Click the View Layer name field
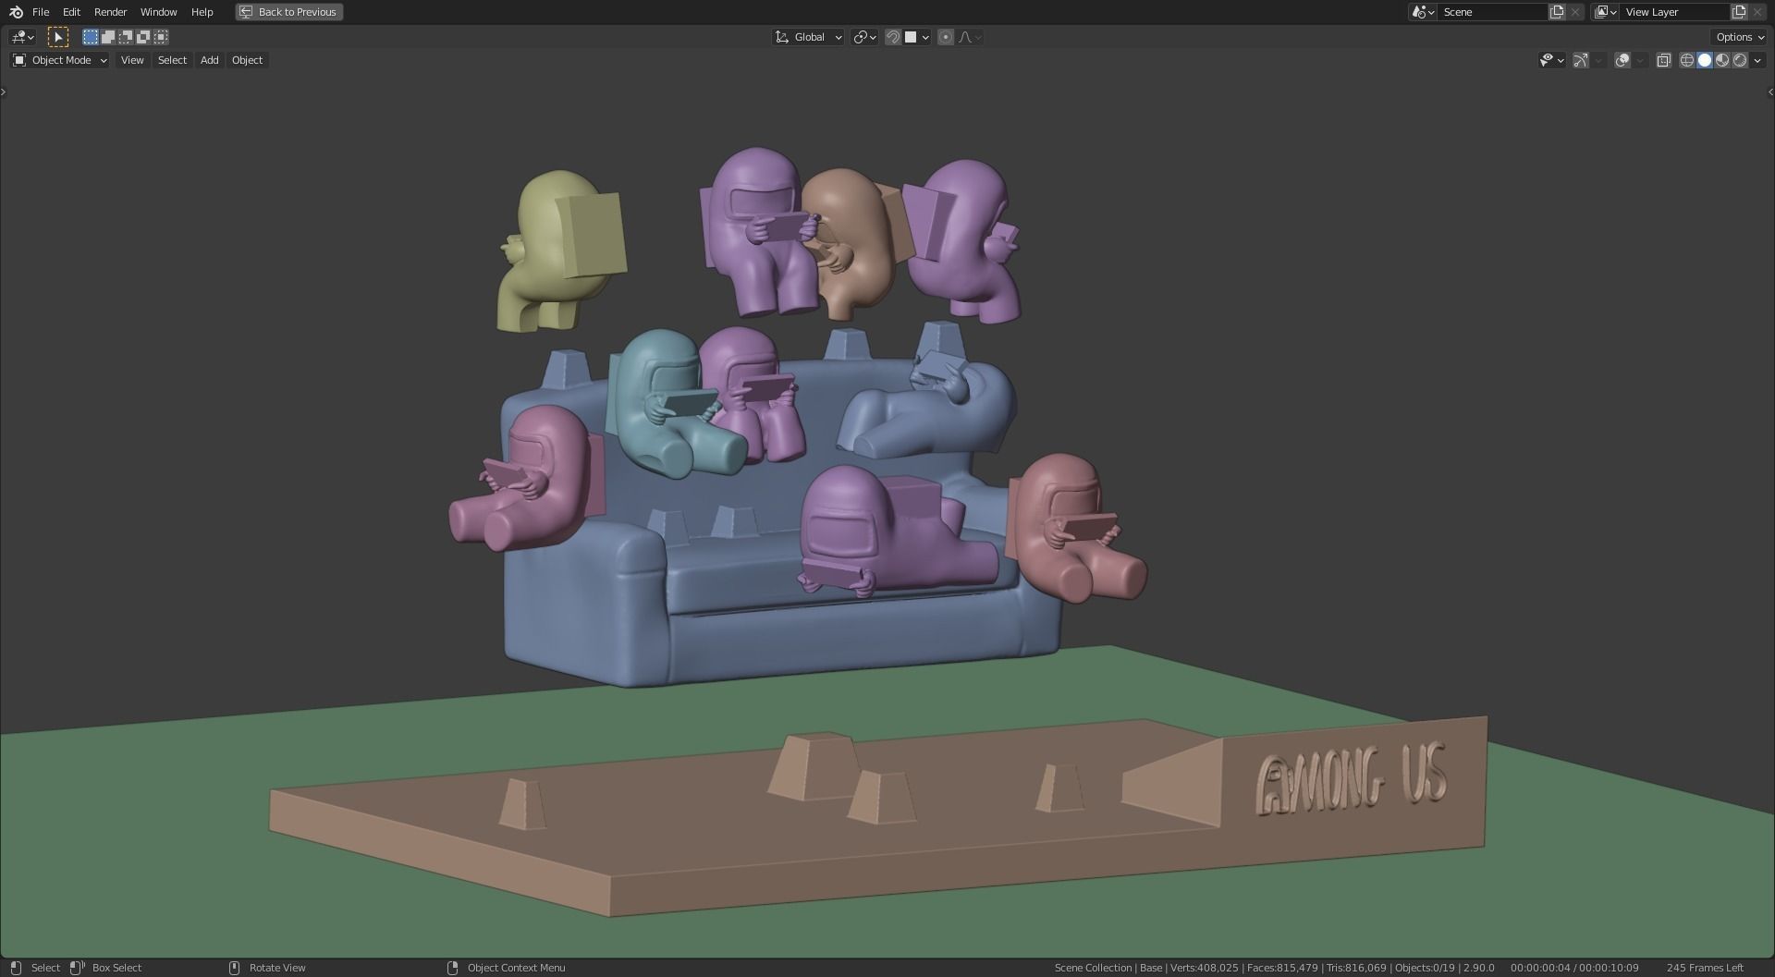Image resolution: width=1775 pixels, height=977 pixels. (x=1674, y=12)
